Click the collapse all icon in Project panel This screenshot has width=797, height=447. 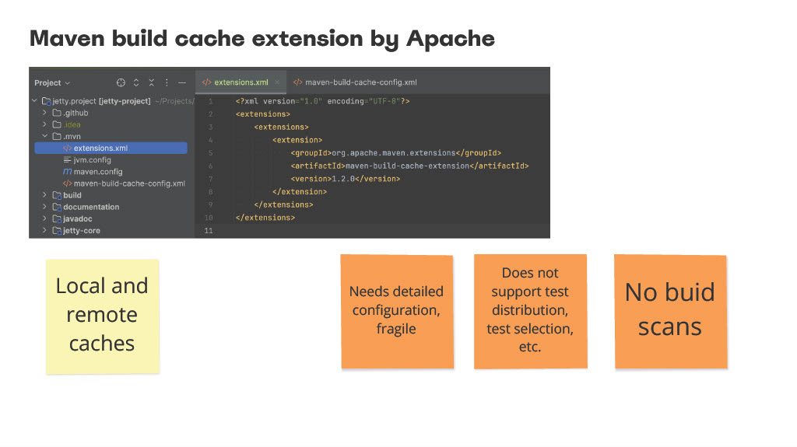(x=152, y=82)
